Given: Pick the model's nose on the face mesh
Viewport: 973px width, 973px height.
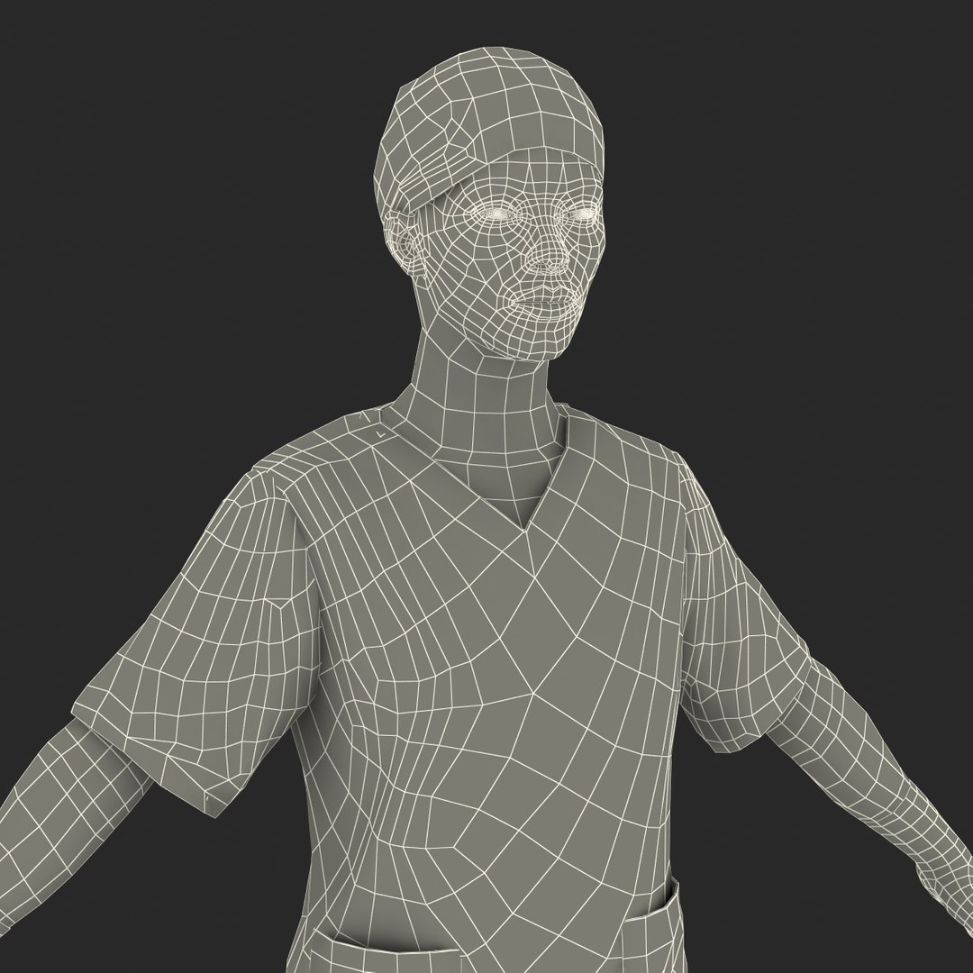Looking at the screenshot, I should click(549, 252).
